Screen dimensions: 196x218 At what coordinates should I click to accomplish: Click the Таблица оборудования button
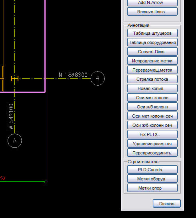coord(152,42)
